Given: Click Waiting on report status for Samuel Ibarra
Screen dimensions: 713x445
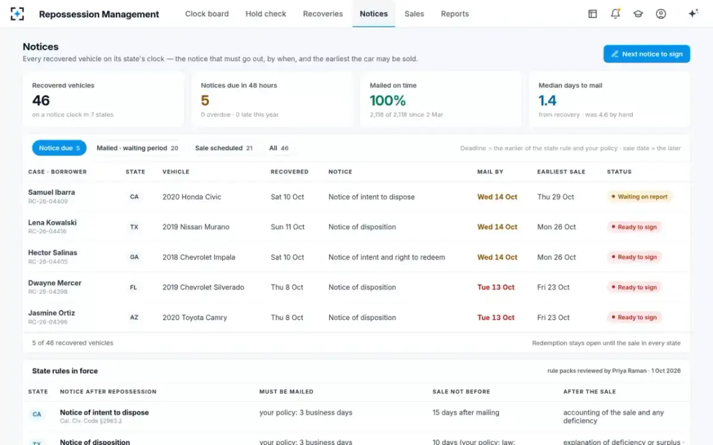Looking at the screenshot, I should (639, 197).
